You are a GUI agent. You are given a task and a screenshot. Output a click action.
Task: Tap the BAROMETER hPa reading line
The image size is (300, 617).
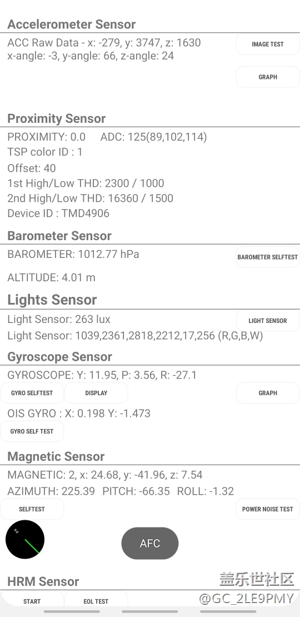pyautogui.click(x=73, y=254)
